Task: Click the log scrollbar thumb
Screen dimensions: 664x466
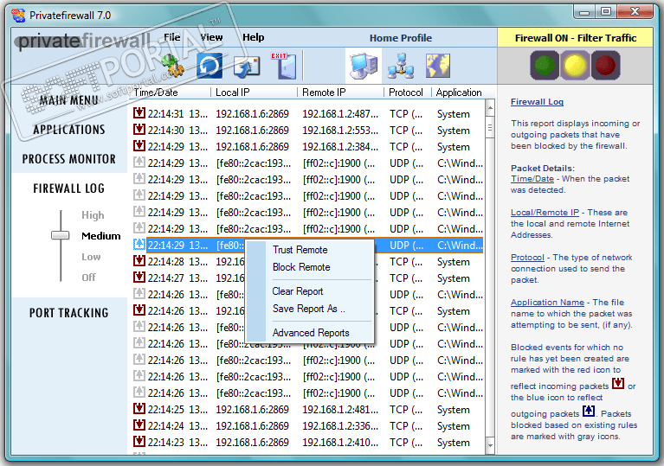Action: (489, 128)
